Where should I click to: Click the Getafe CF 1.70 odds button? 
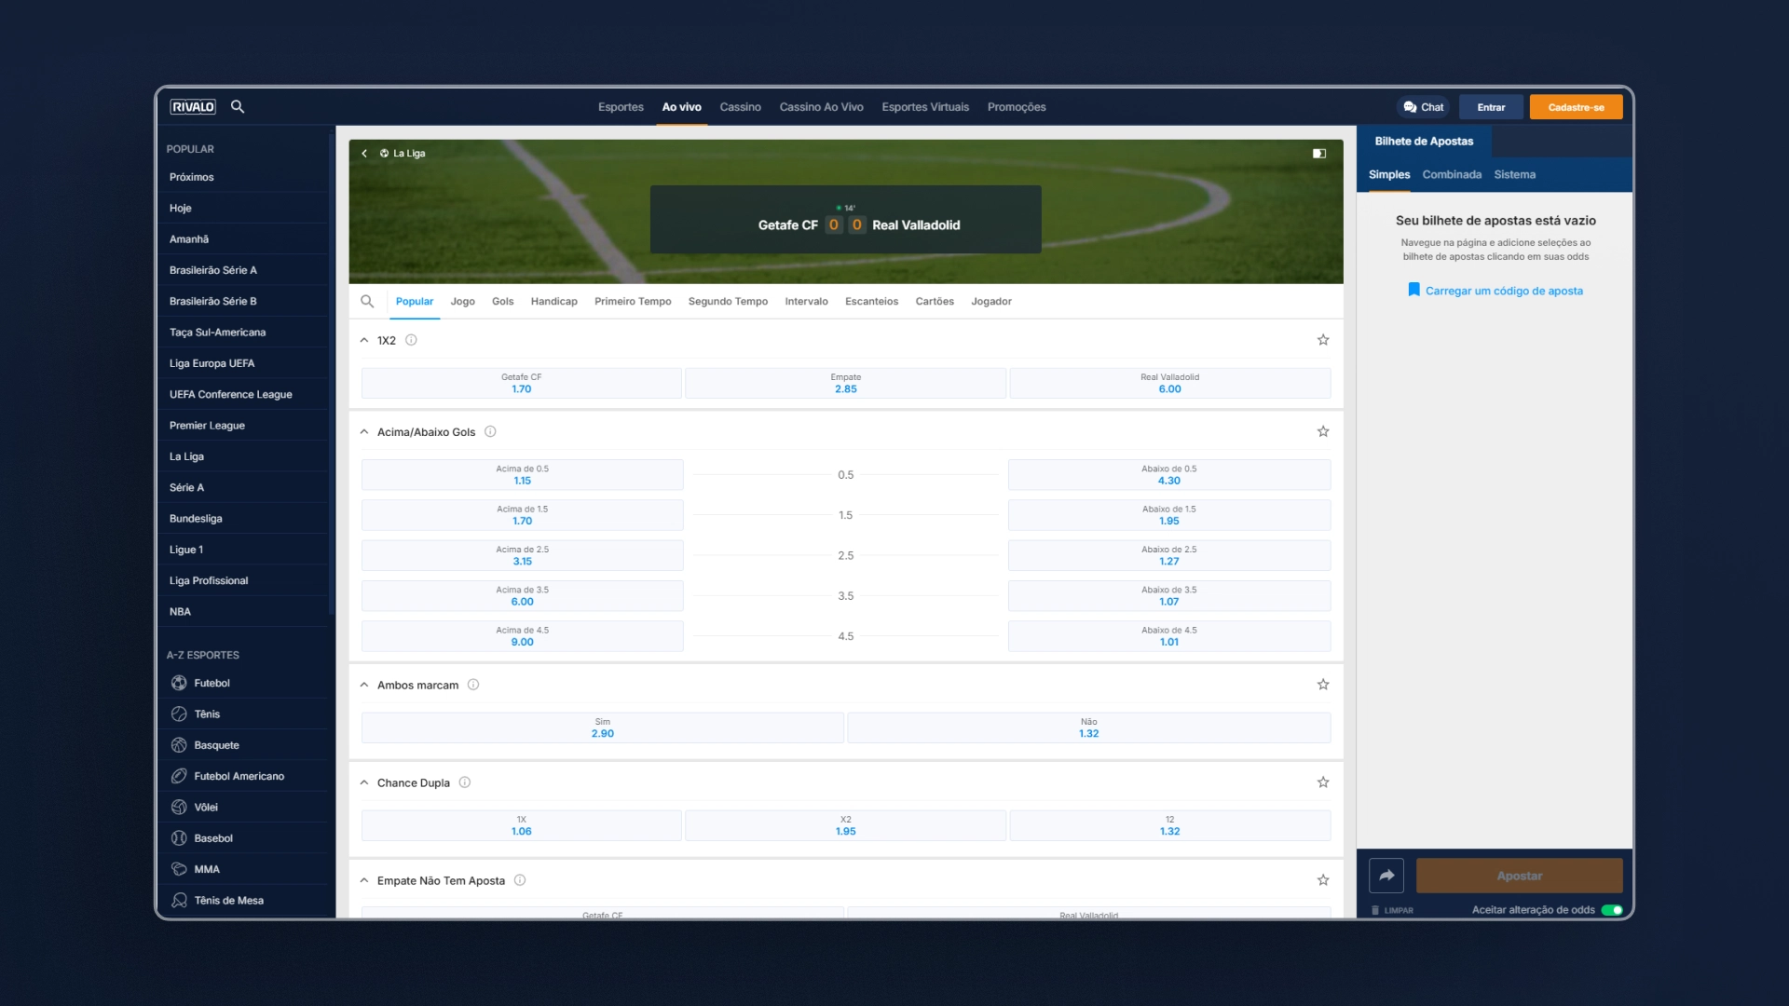click(521, 383)
